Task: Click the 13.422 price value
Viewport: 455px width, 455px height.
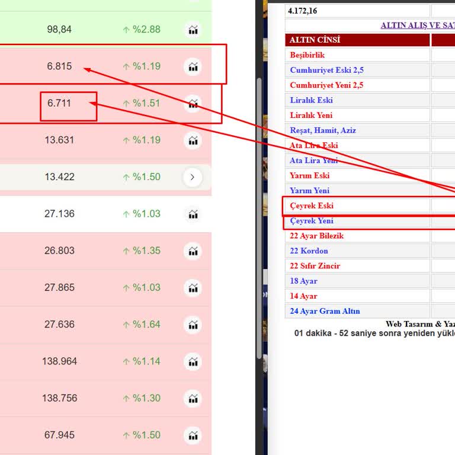Action: pyautogui.click(x=59, y=177)
